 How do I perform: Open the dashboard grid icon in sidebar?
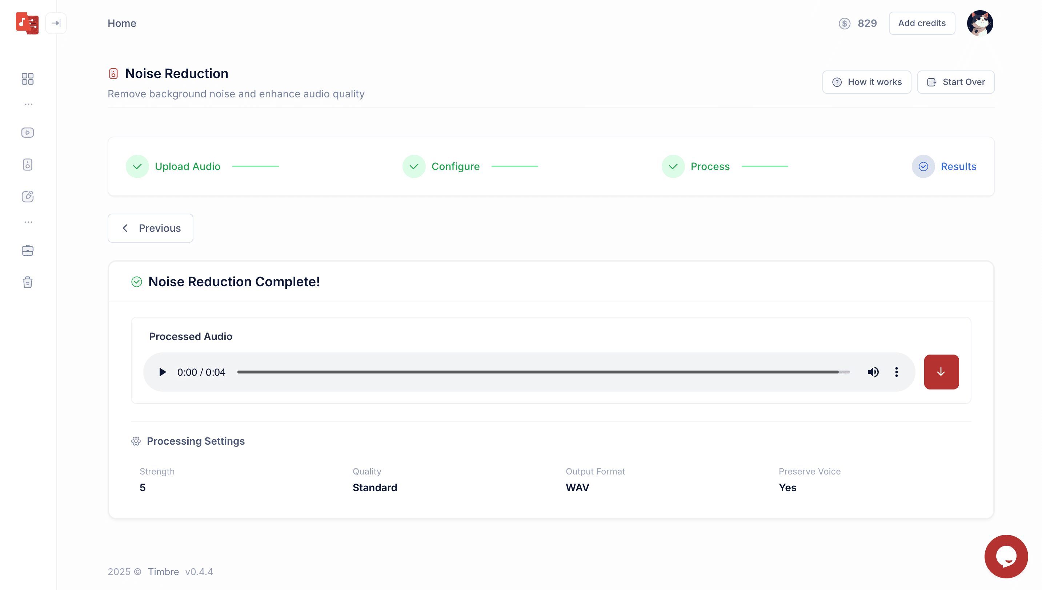pos(28,78)
